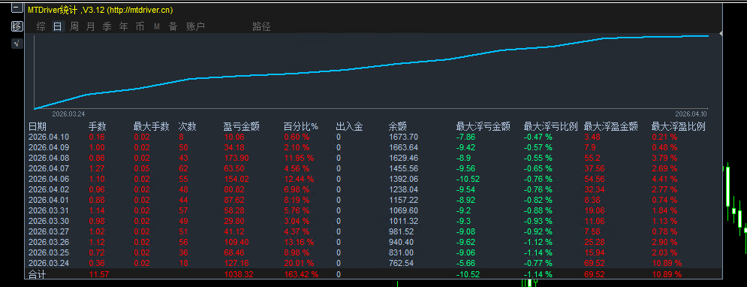Switch to the 季 quarterly tab
The width and height of the screenshot is (747, 287).
107,27
